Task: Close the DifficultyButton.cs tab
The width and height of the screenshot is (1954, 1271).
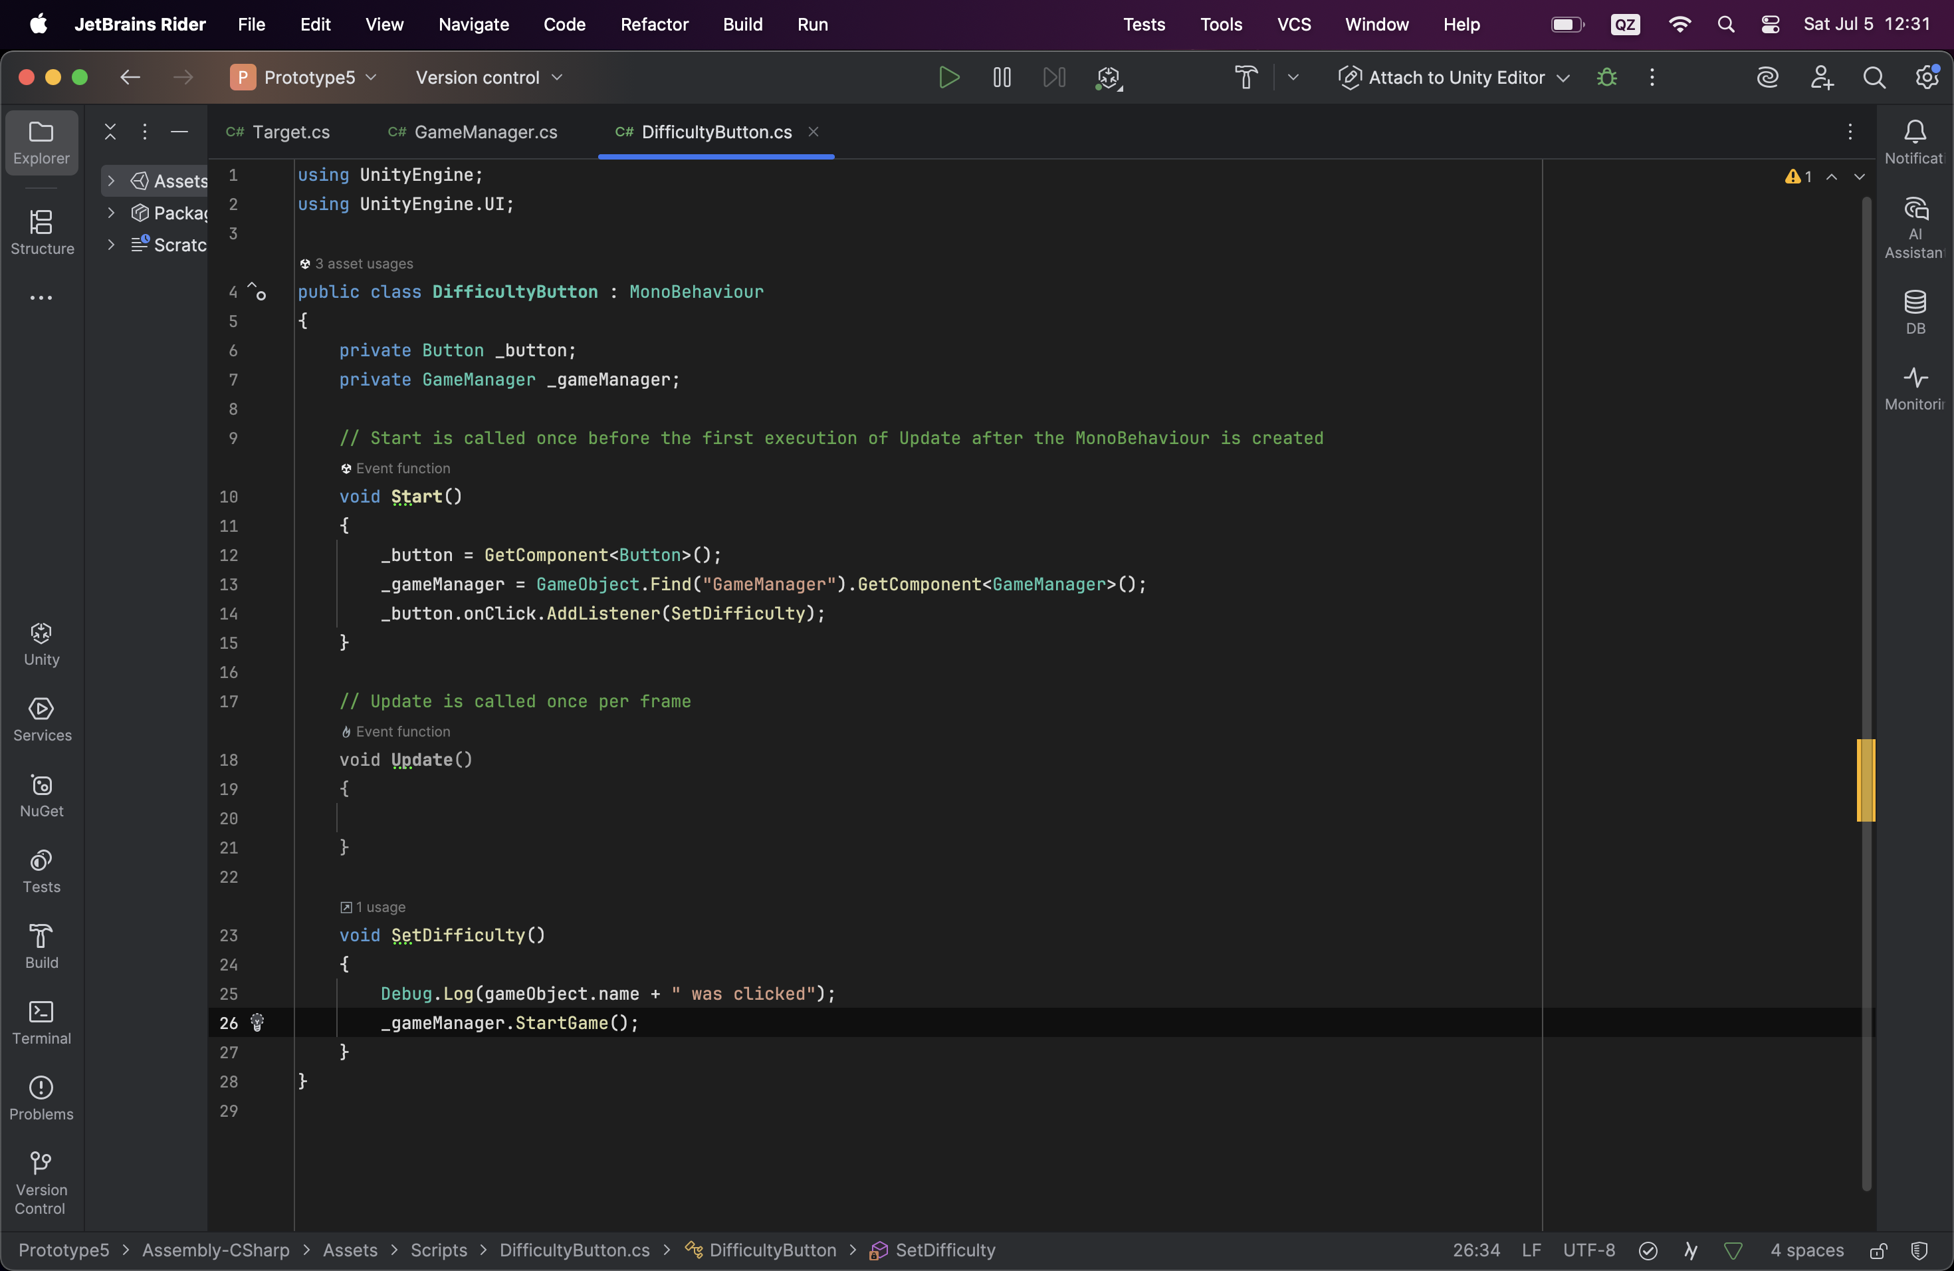Action: click(813, 132)
